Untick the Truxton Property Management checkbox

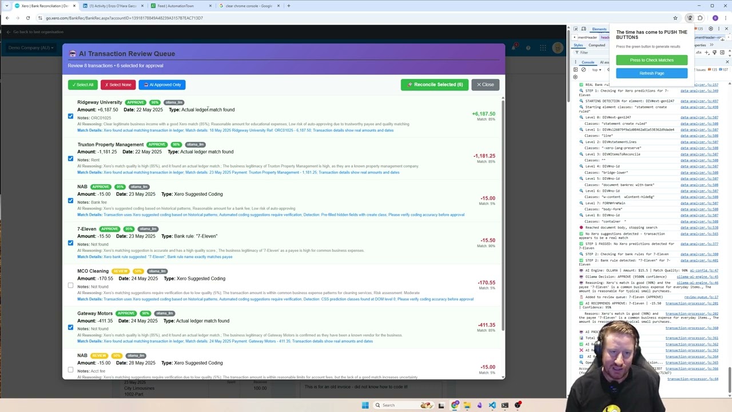coord(70,159)
